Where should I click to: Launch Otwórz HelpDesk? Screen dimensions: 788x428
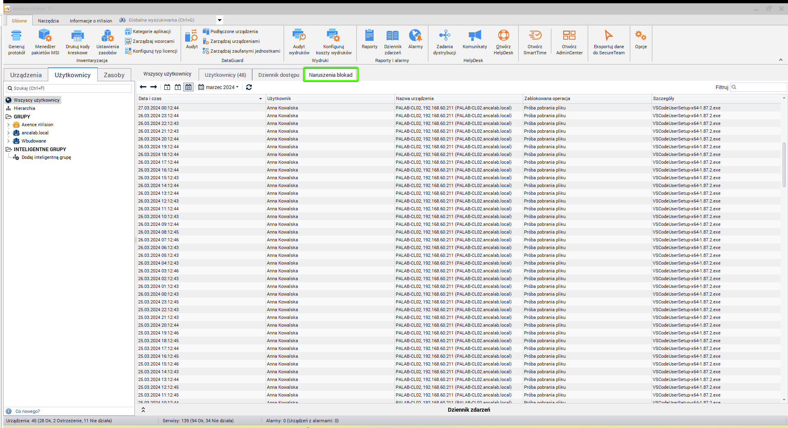tap(503, 42)
